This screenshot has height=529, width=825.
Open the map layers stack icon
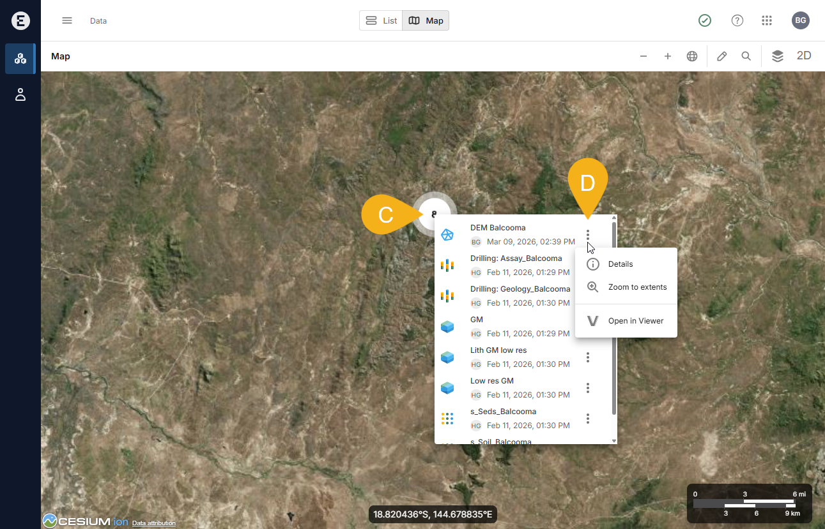click(777, 56)
